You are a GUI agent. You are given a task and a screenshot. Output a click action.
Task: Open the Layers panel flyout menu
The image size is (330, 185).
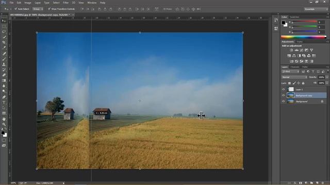(327, 67)
